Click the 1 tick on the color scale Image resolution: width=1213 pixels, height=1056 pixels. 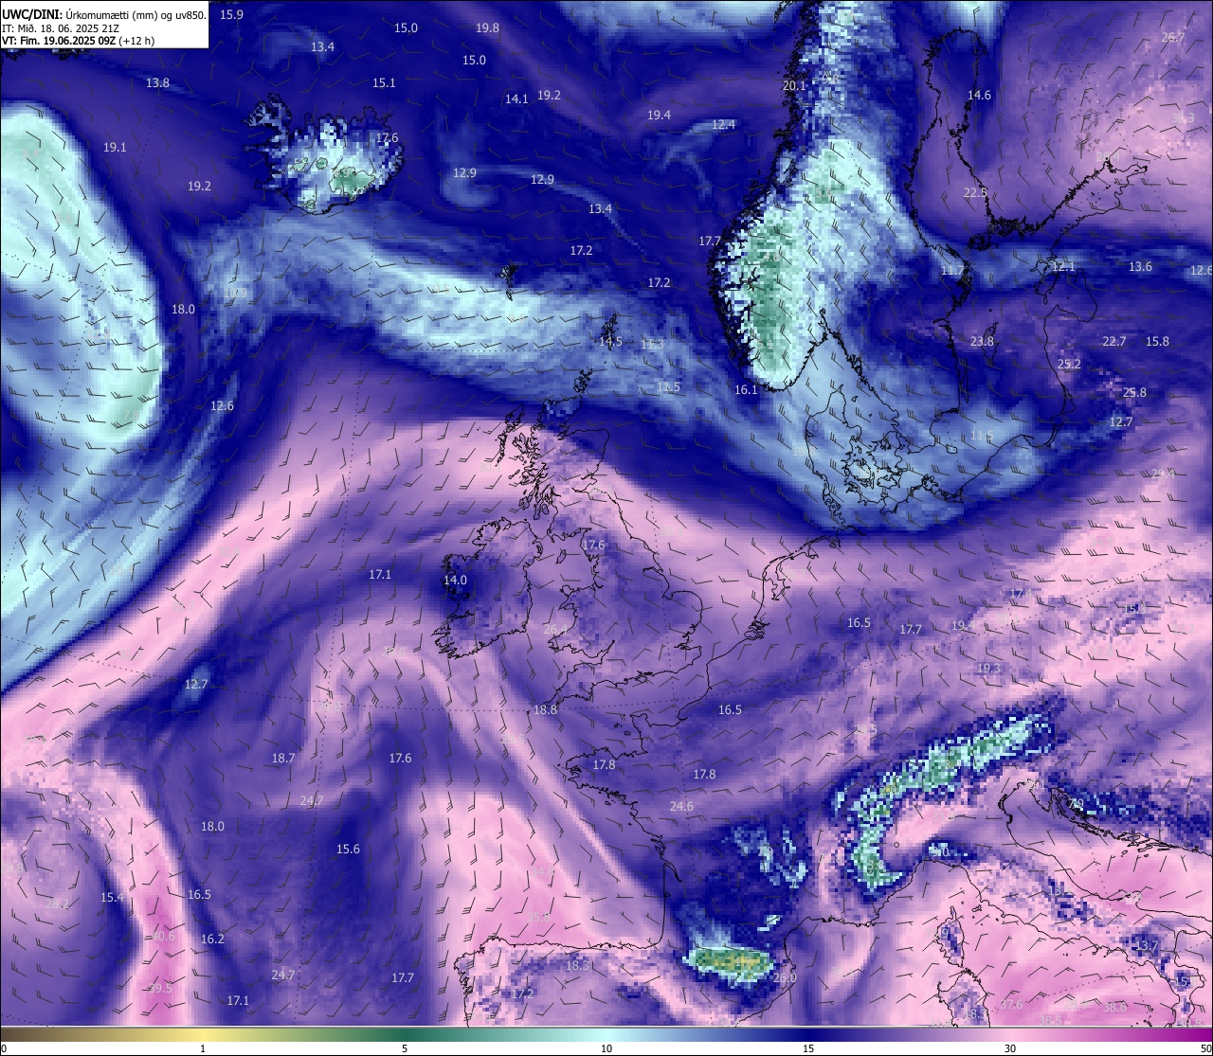pos(203,1048)
